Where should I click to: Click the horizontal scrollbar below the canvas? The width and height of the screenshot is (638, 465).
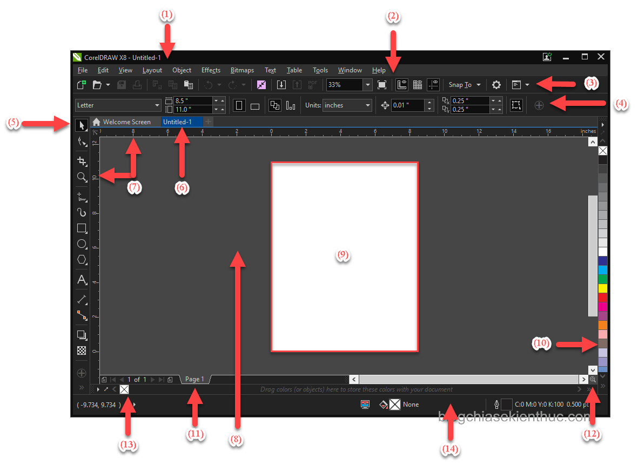tap(470, 379)
